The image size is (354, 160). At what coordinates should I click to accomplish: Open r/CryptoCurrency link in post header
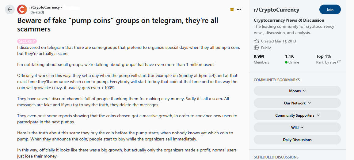click(x=44, y=7)
